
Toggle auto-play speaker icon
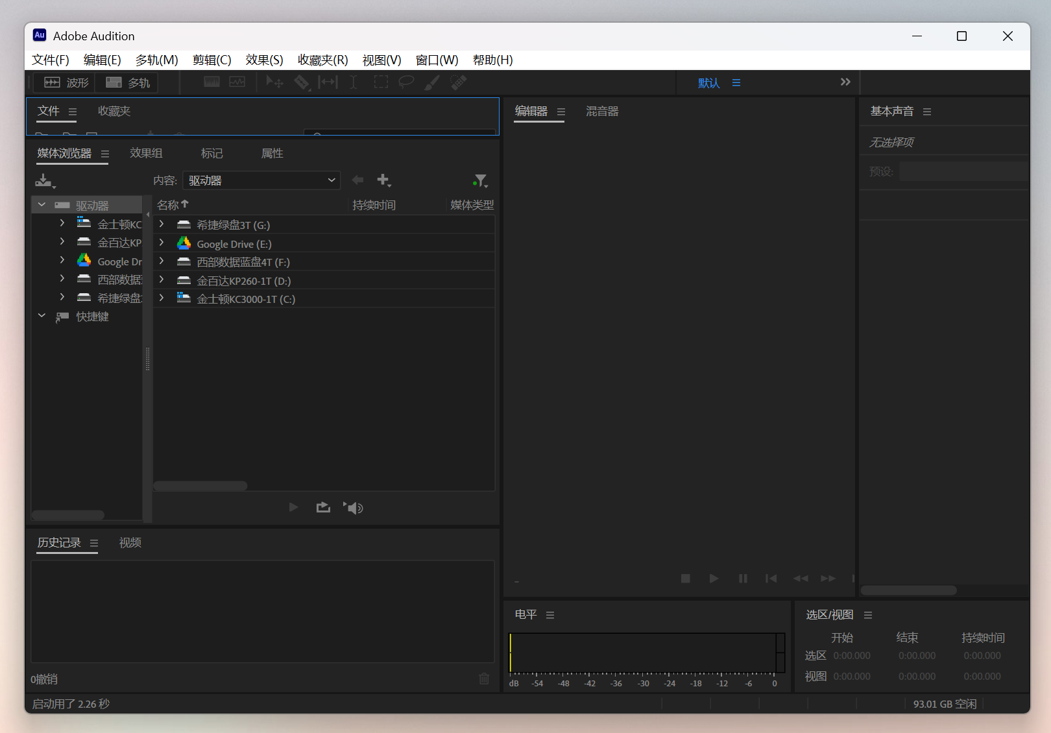(354, 507)
